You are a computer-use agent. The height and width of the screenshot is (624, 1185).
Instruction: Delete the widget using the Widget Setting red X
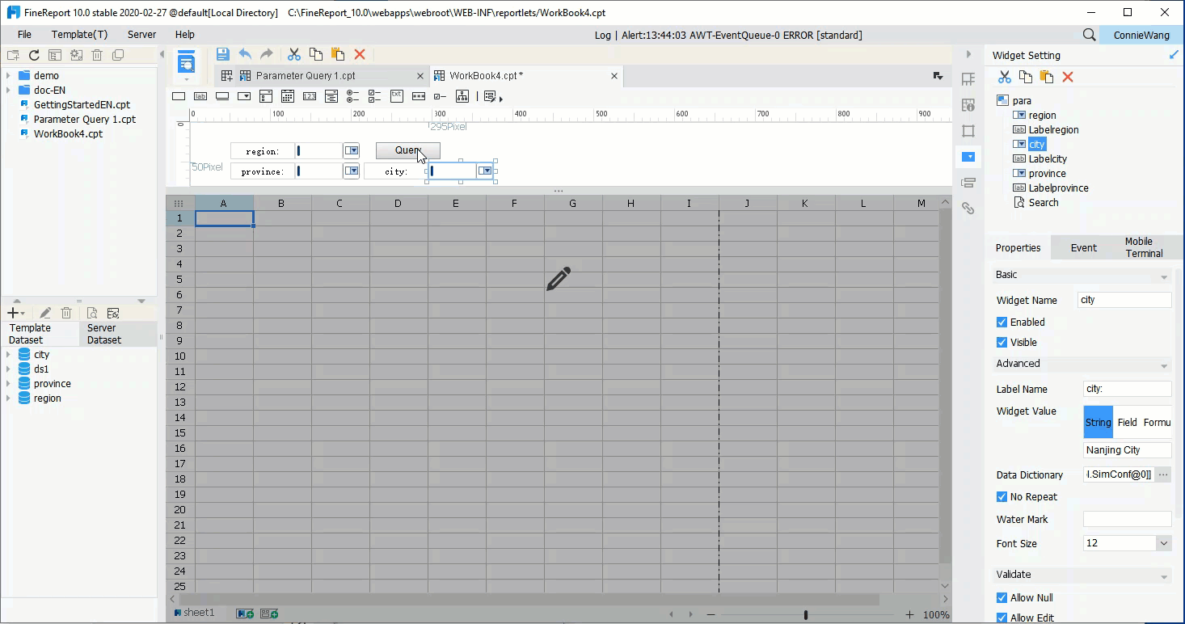pyautogui.click(x=1068, y=77)
